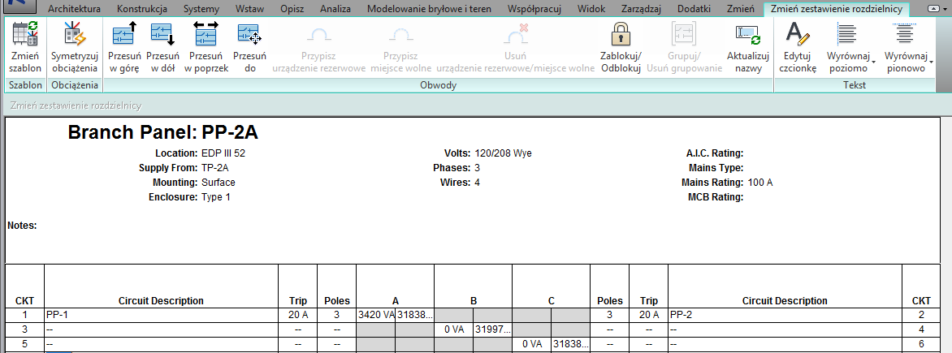This screenshot has width=952, height=353.
Task: Click CKT number 3 cell
Action: (25, 329)
